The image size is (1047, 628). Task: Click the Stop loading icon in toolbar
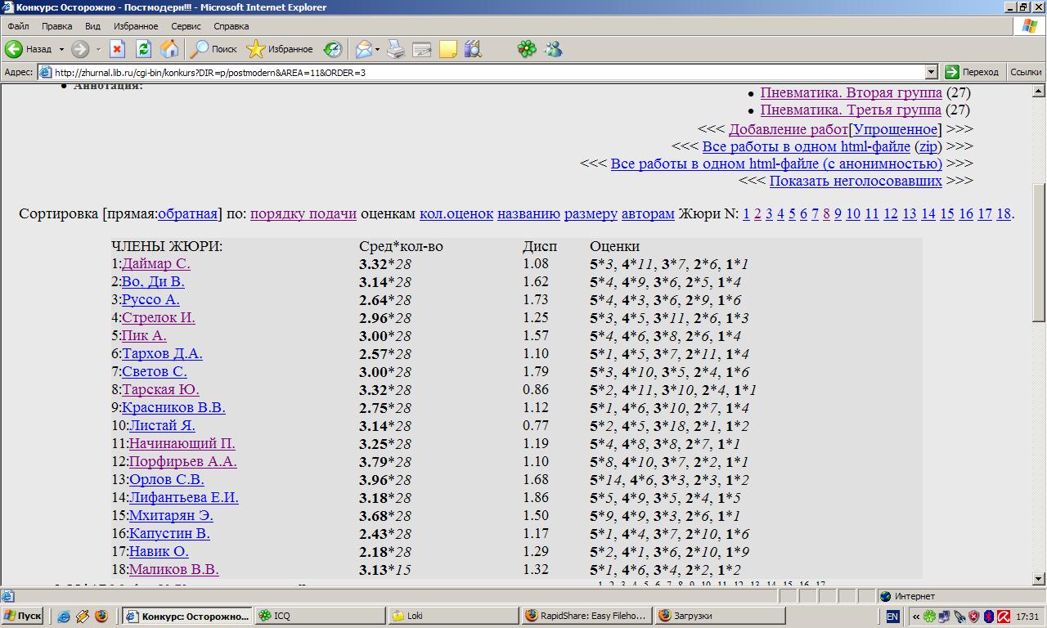(x=117, y=49)
